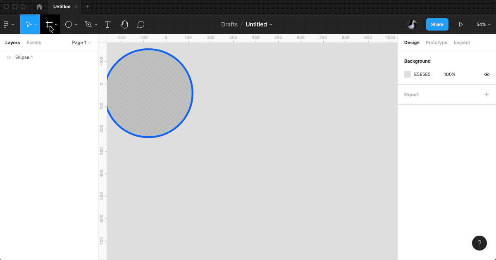Click the ellipse layer icon in Layers
496x260 pixels.
click(x=9, y=57)
